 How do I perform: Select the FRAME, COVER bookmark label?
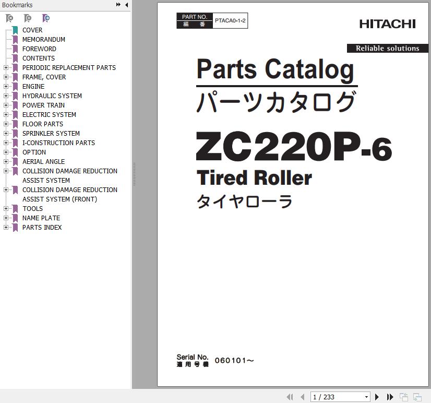(44, 77)
